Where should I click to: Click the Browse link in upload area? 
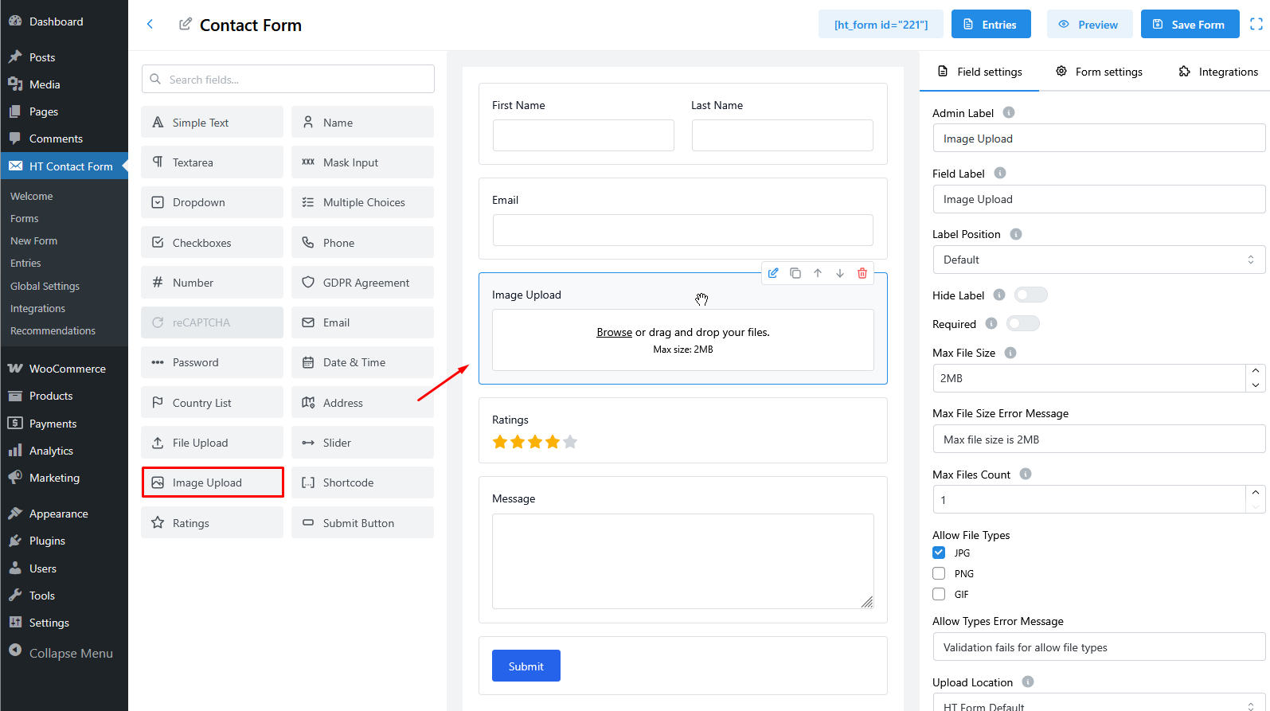[614, 332]
